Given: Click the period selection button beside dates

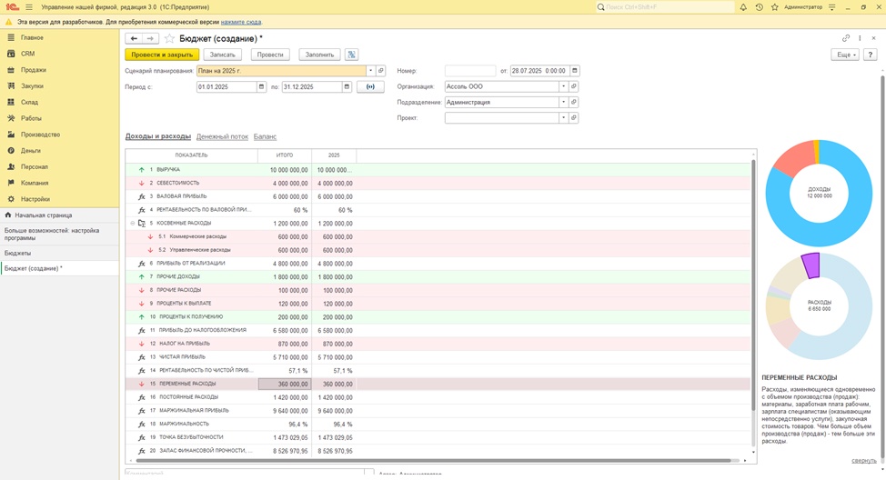Looking at the screenshot, I should click(370, 87).
